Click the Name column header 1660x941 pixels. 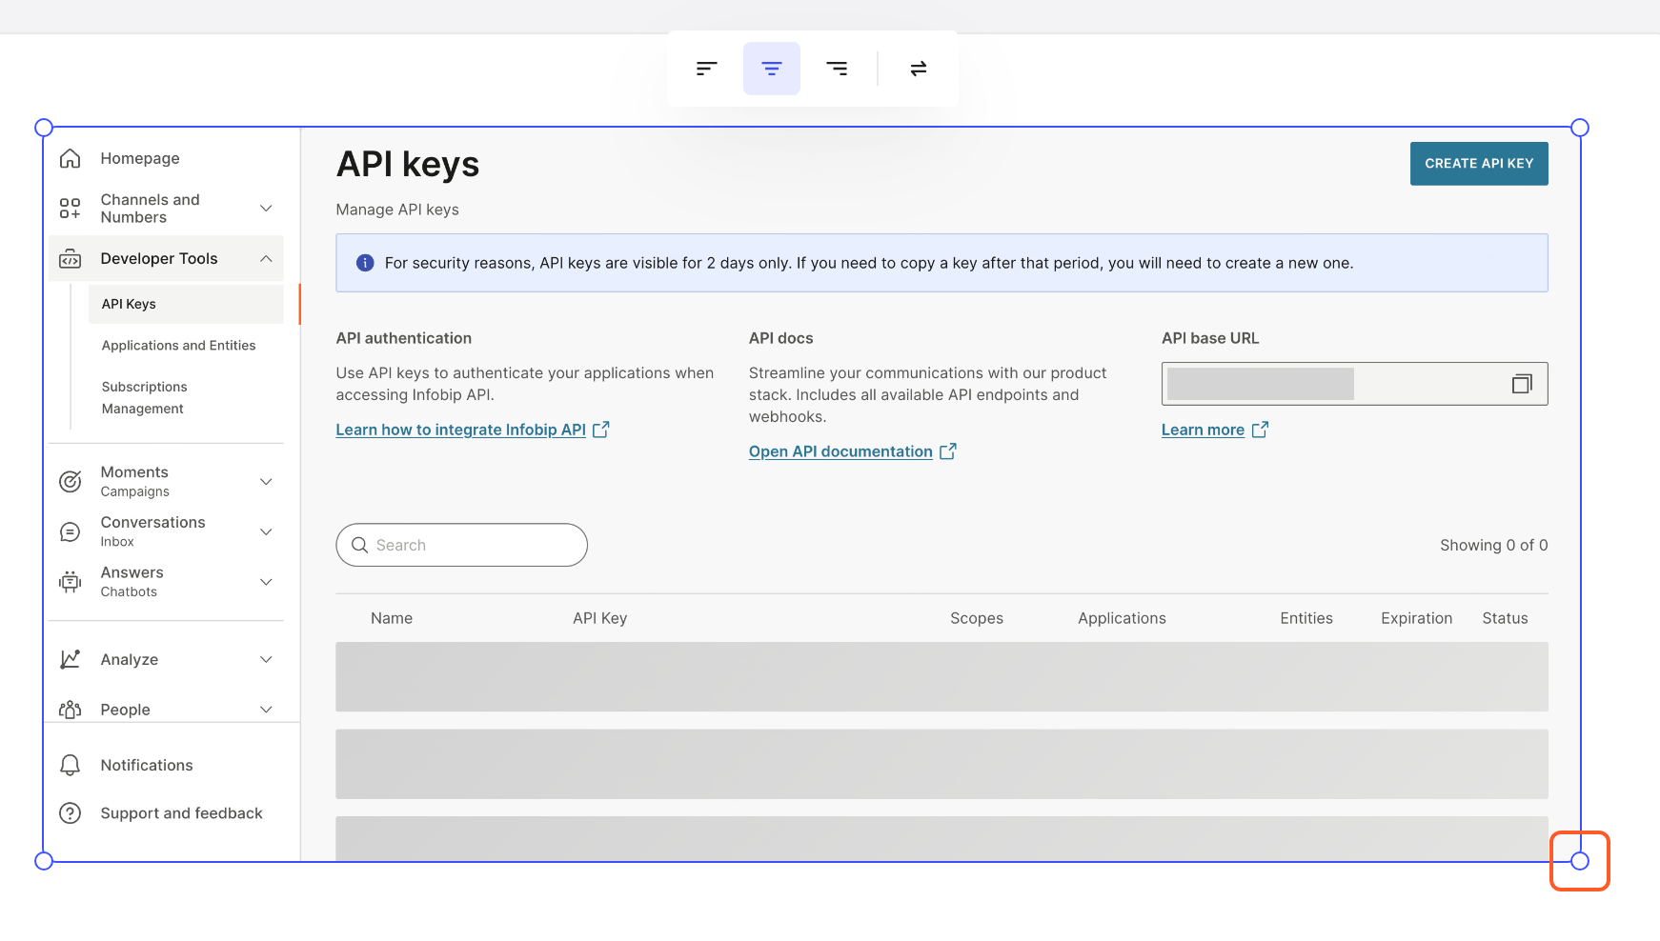tap(392, 618)
